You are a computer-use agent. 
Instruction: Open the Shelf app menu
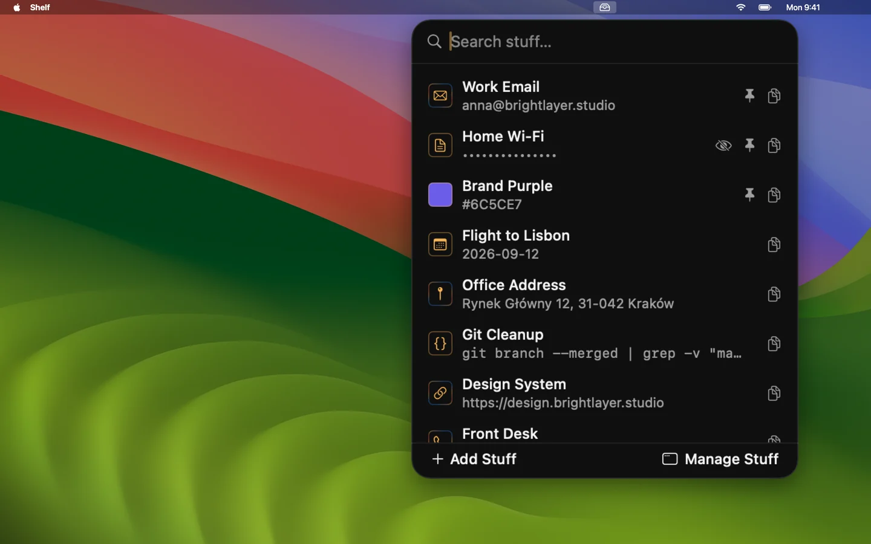point(40,7)
